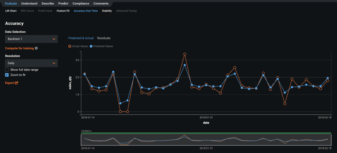Open the Feature Fit sub-tab

tap(63, 11)
